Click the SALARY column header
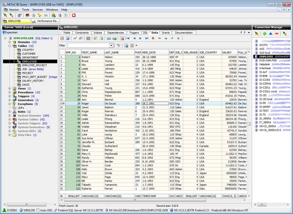The height and width of the screenshot is (214, 293). [x=227, y=51]
